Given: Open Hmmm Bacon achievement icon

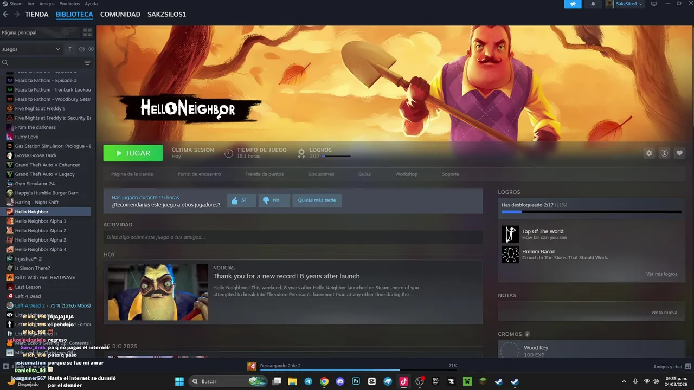Looking at the screenshot, I should (510, 255).
